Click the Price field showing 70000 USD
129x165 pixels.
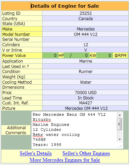pos(86,93)
